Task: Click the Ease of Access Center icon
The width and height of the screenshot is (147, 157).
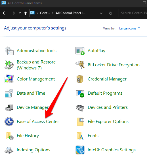Action: (9, 122)
